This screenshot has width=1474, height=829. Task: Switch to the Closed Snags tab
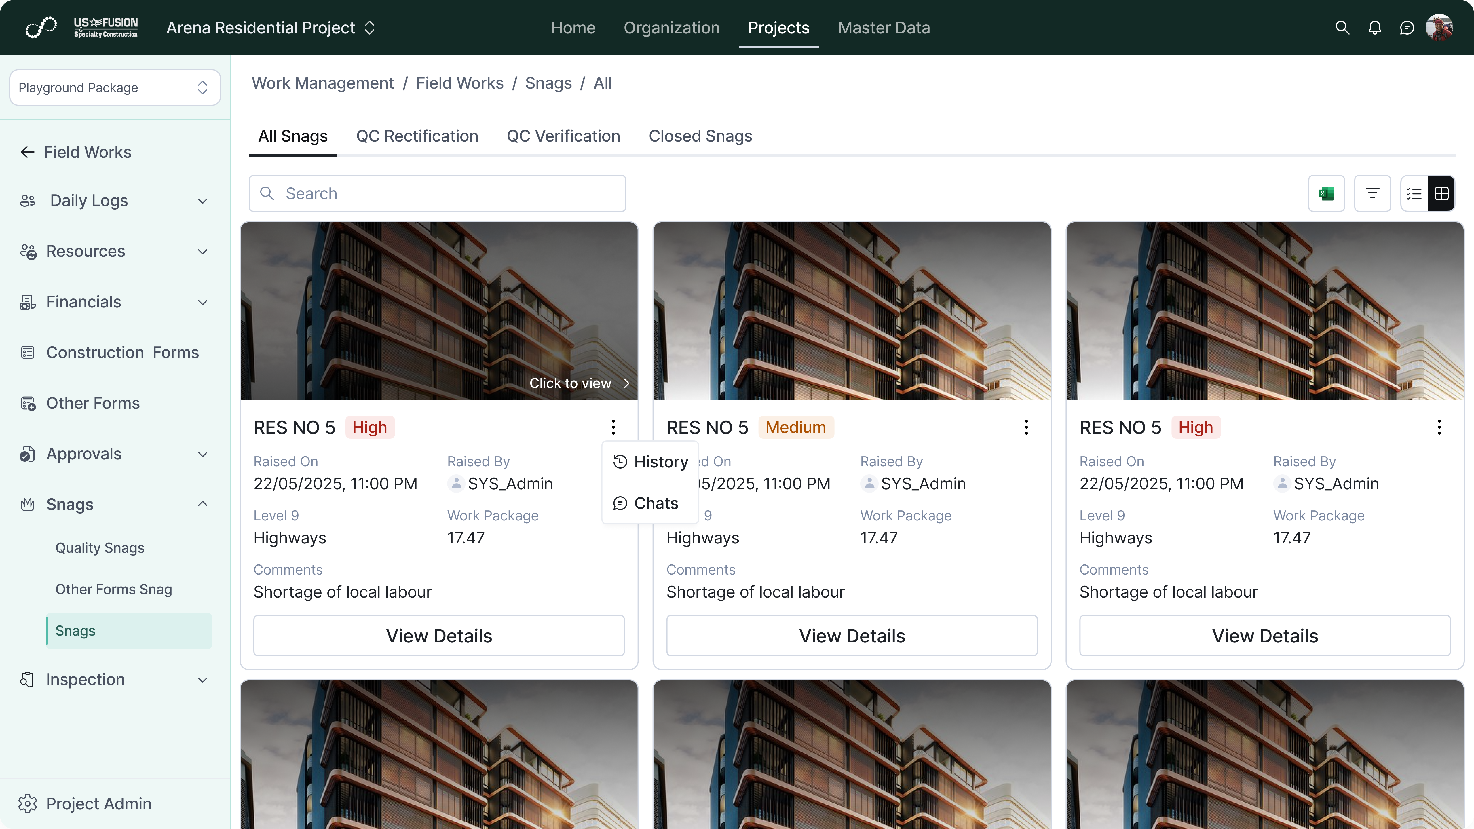[x=700, y=136]
